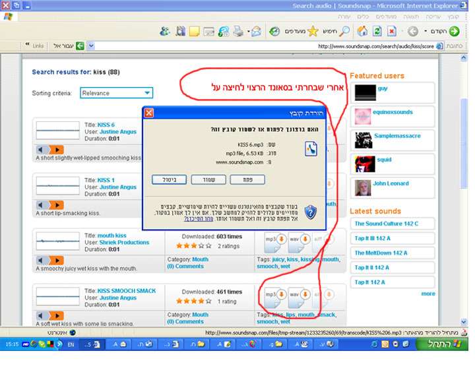Expand the address bar dropdown arrow
This screenshot has height=380, width=475.
click(x=91, y=46)
